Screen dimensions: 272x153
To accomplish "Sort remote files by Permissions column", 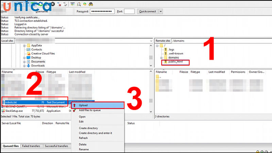I will click(238, 72).
